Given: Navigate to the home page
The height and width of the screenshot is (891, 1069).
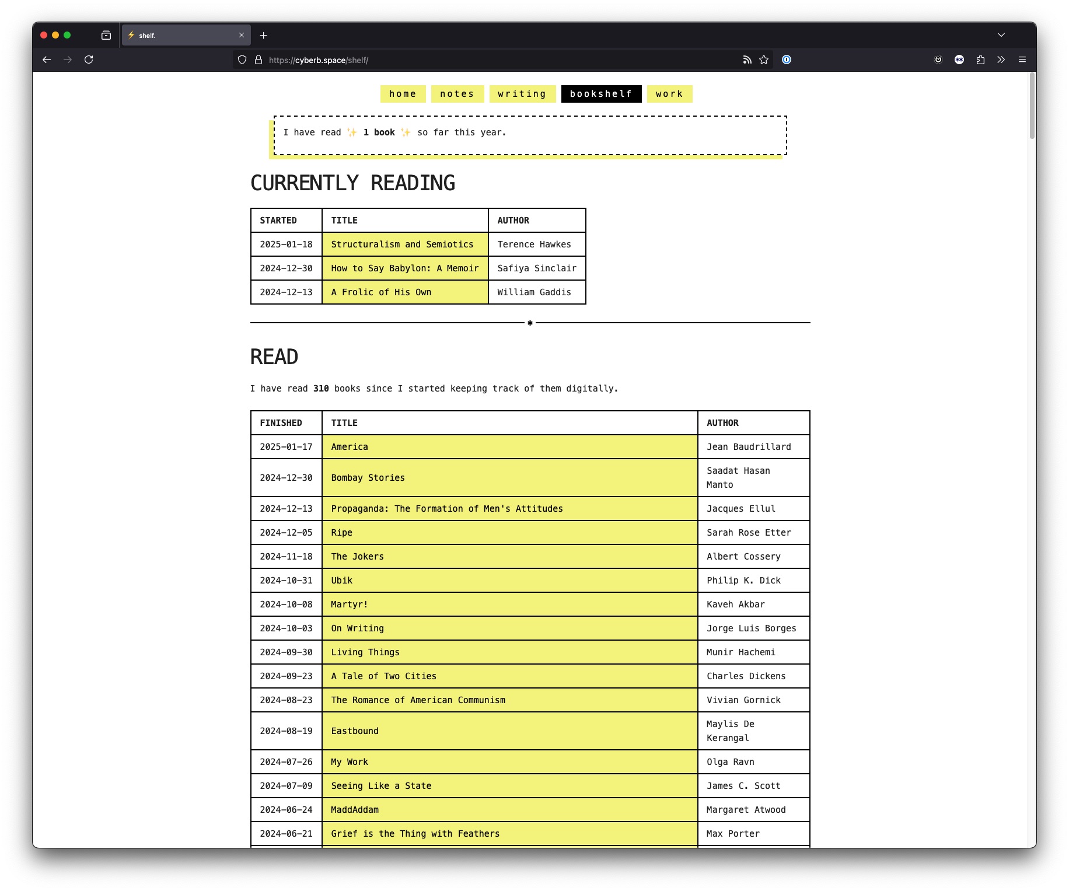Looking at the screenshot, I should 403,94.
